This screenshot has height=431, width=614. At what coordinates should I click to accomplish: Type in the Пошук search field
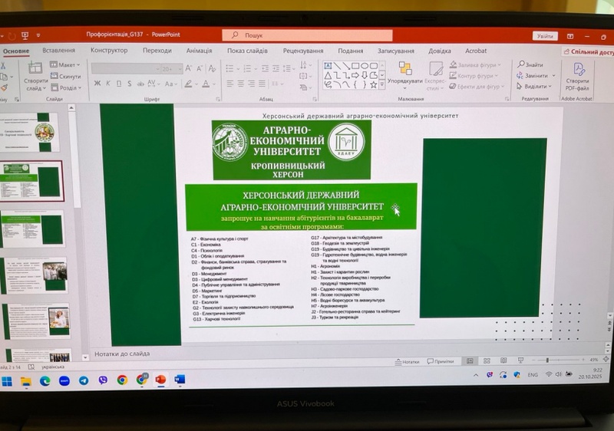[x=307, y=35]
